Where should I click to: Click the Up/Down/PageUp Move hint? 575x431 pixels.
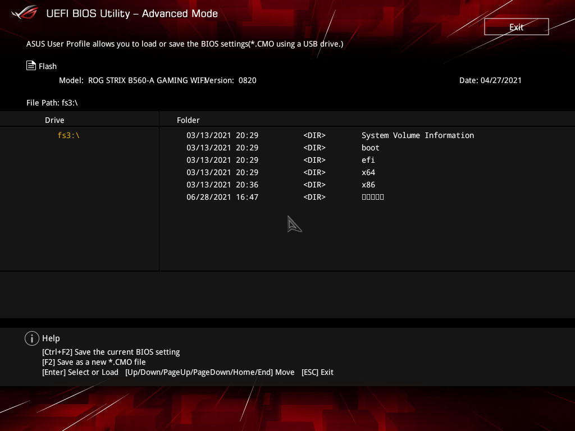click(210, 373)
